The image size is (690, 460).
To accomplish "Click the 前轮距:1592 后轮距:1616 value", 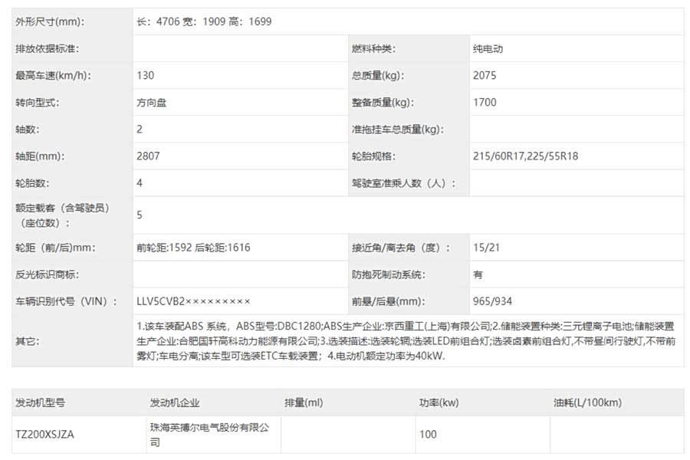I will click(x=193, y=248).
